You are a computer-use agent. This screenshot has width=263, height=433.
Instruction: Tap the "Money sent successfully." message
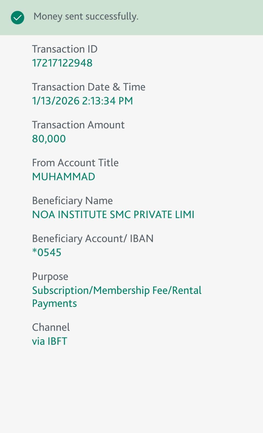[x=86, y=17]
